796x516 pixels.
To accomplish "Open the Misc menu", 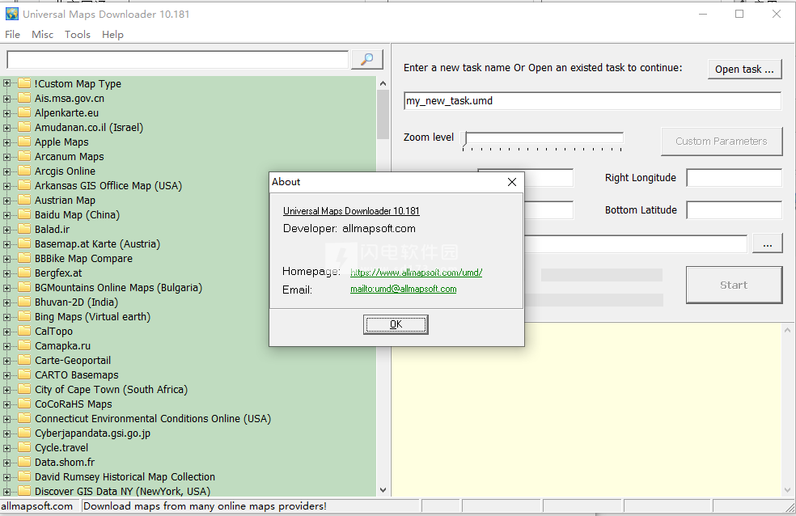I will coord(42,35).
